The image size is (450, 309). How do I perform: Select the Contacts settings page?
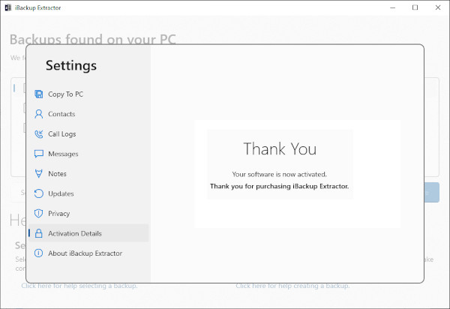[61, 114]
